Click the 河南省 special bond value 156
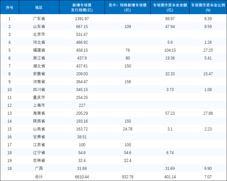227x181 pixels. [128, 82]
